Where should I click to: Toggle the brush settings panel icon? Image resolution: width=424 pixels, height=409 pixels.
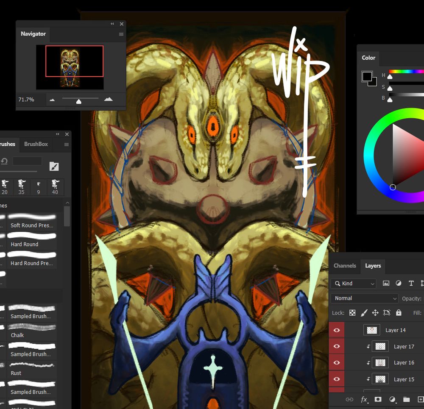click(x=54, y=167)
